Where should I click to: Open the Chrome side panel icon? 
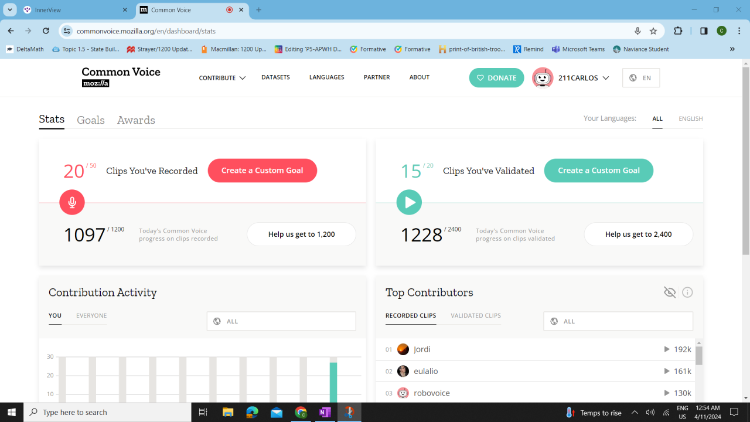(704, 31)
